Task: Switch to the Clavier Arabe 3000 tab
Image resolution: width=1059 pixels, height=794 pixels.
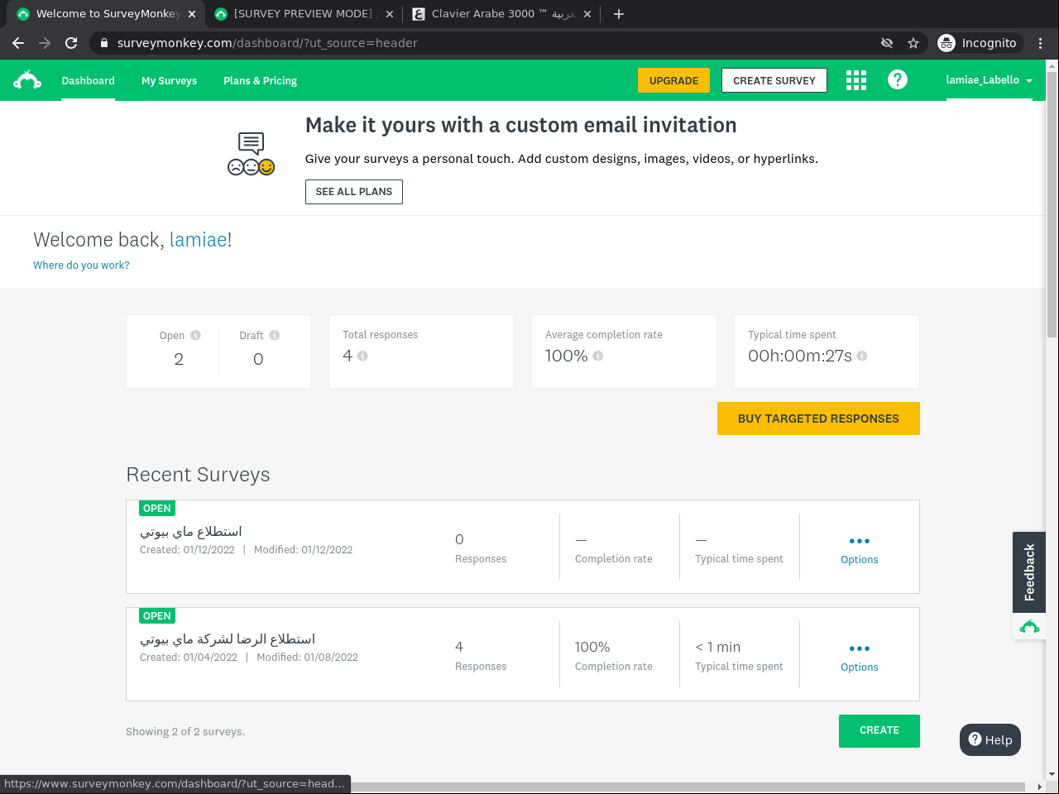Action: pyautogui.click(x=502, y=14)
